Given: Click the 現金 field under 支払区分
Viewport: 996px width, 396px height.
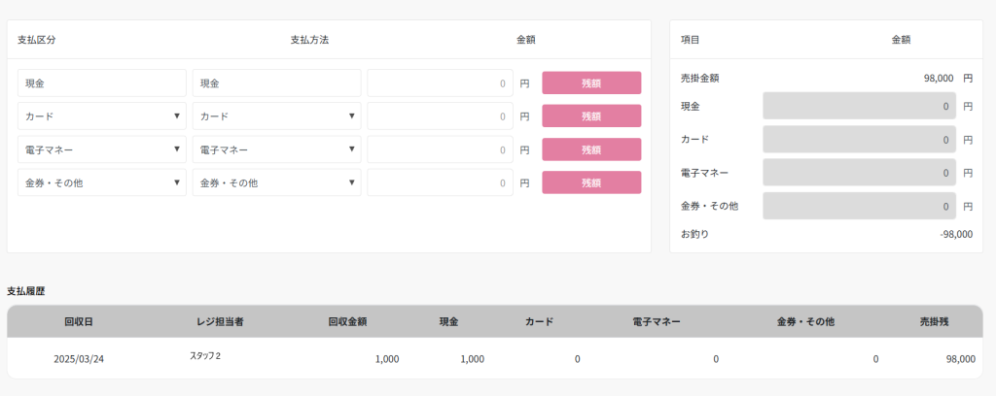Looking at the screenshot, I should pyautogui.click(x=101, y=83).
